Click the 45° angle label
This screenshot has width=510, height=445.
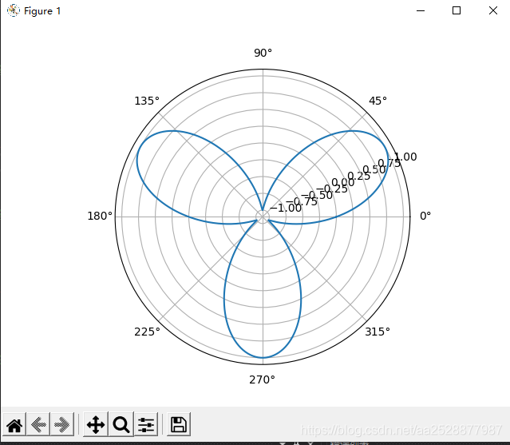[378, 101]
